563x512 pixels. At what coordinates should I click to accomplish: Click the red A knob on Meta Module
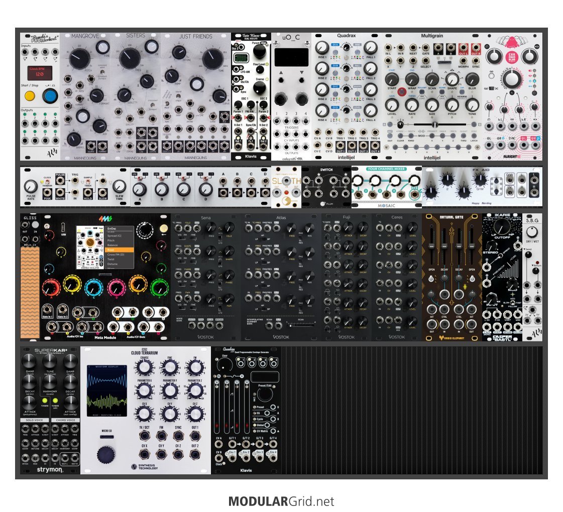tap(50, 288)
